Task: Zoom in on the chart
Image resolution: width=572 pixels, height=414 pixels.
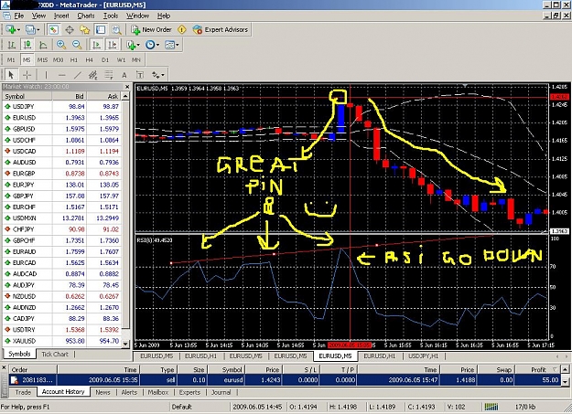Action: click(x=61, y=45)
